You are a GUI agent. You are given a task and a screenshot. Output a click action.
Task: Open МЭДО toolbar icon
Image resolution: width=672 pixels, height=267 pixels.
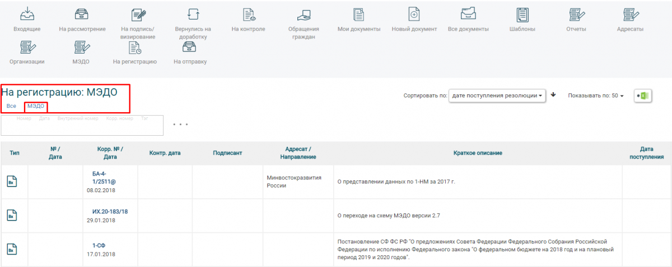coord(81,48)
